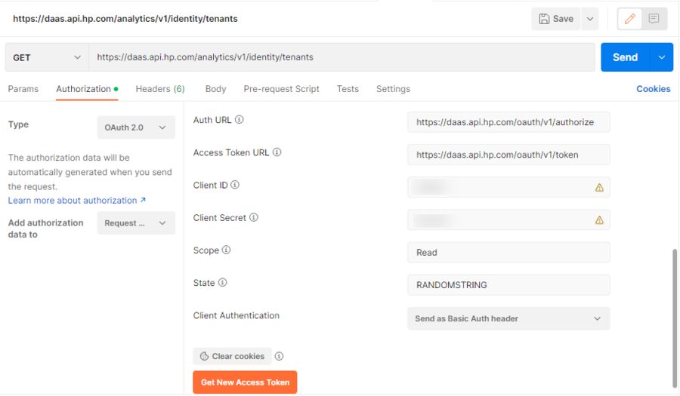Viewport: 680px width, 396px height.
Task: Switch to the Params tab
Action: (x=23, y=89)
